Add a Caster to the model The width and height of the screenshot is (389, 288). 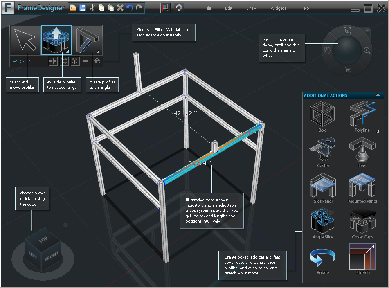[323, 153]
